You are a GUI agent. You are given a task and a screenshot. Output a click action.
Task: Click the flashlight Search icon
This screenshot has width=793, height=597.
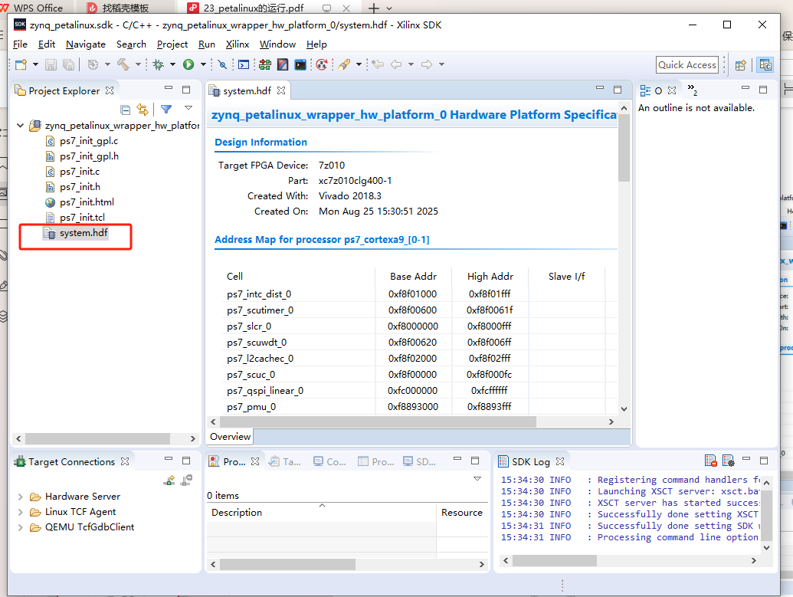click(345, 64)
